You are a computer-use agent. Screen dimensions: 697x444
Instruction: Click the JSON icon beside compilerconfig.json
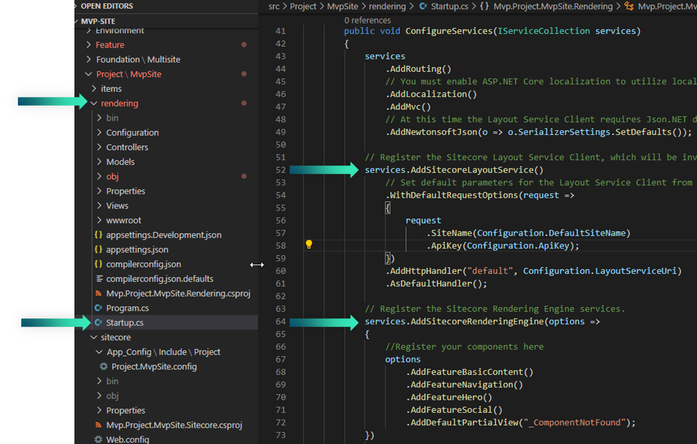point(98,265)
